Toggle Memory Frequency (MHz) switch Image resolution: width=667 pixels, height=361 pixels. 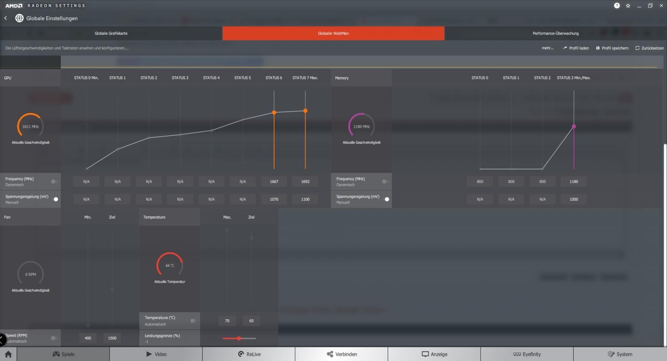385,182
